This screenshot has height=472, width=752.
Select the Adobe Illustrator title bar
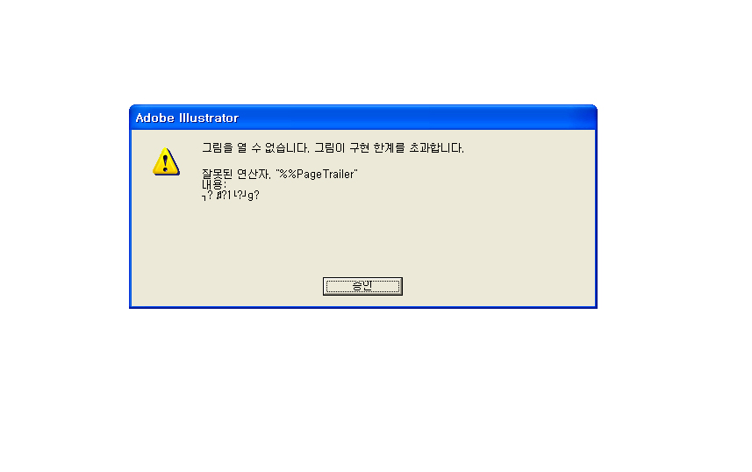pyautogui.click(x=363, y=118)
